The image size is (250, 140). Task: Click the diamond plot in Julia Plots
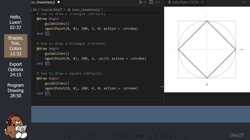coord(207,49)
